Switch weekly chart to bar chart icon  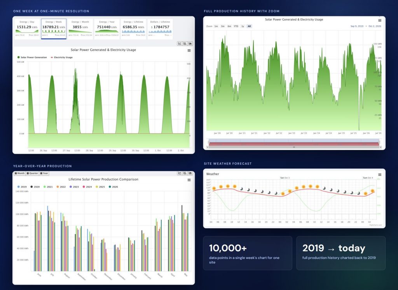tap(185, 43)
